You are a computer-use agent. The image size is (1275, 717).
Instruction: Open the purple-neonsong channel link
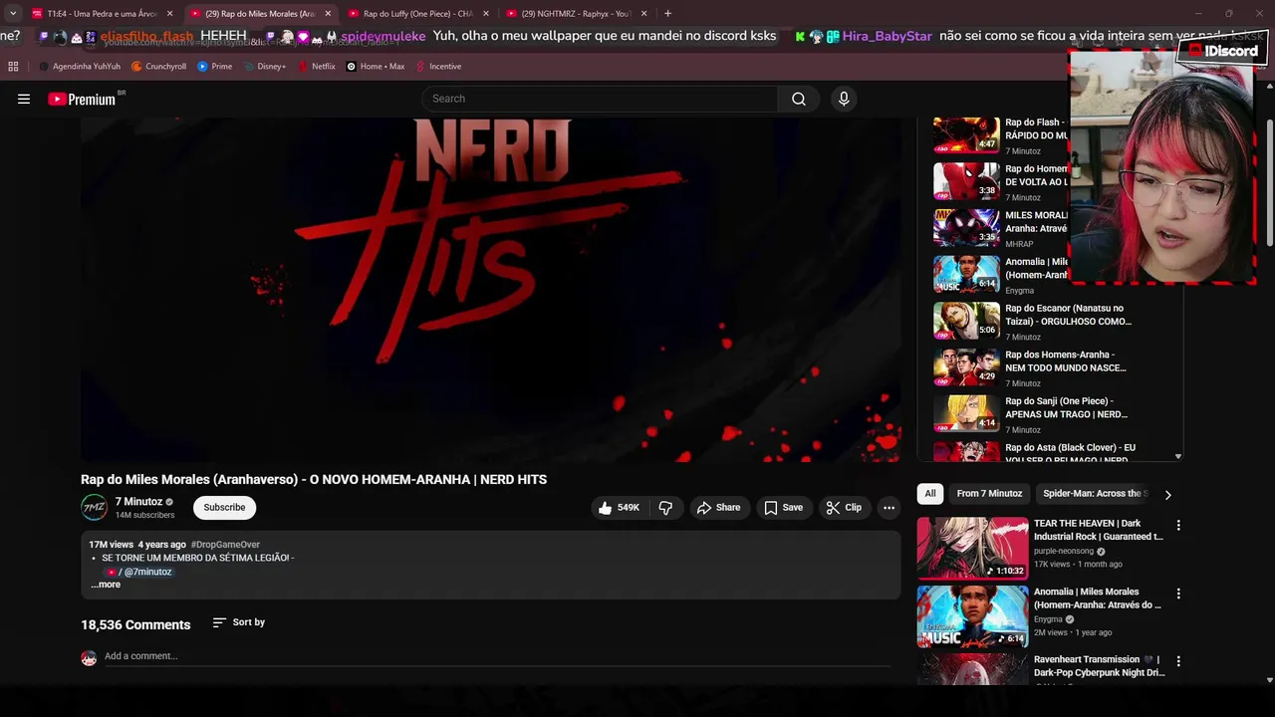[1064, 551]
